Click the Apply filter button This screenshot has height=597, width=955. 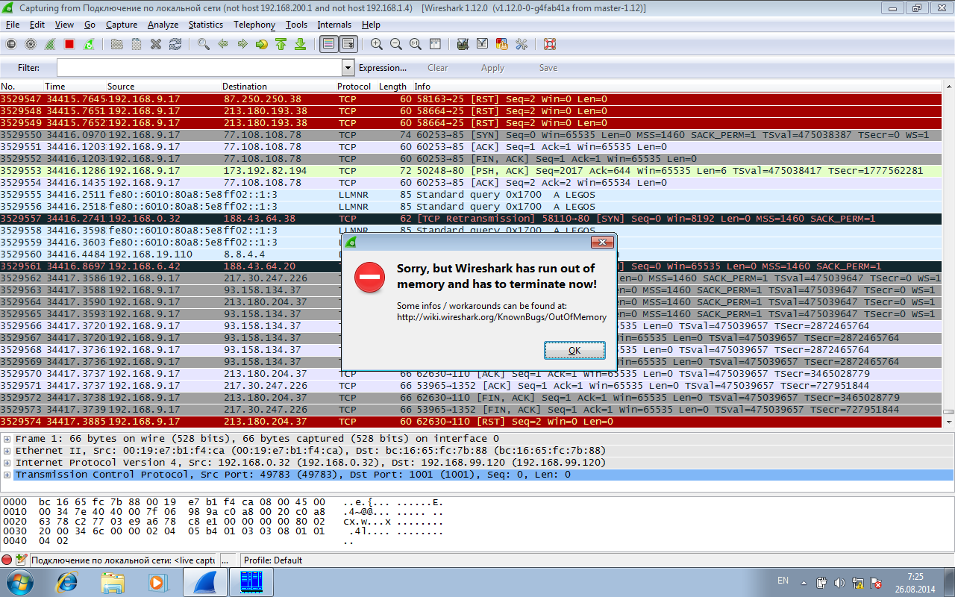pyautogui.click(x=492, y=68)
